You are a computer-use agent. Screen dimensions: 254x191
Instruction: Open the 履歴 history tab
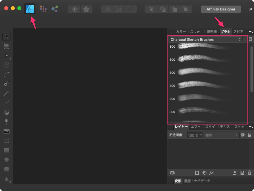pyautogui.click(x=187, y=181)
